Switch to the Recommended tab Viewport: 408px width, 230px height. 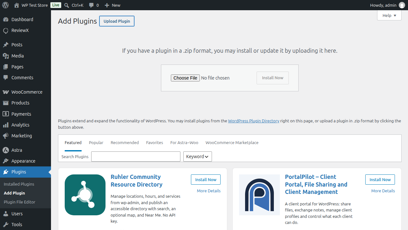tap(125, 143)
